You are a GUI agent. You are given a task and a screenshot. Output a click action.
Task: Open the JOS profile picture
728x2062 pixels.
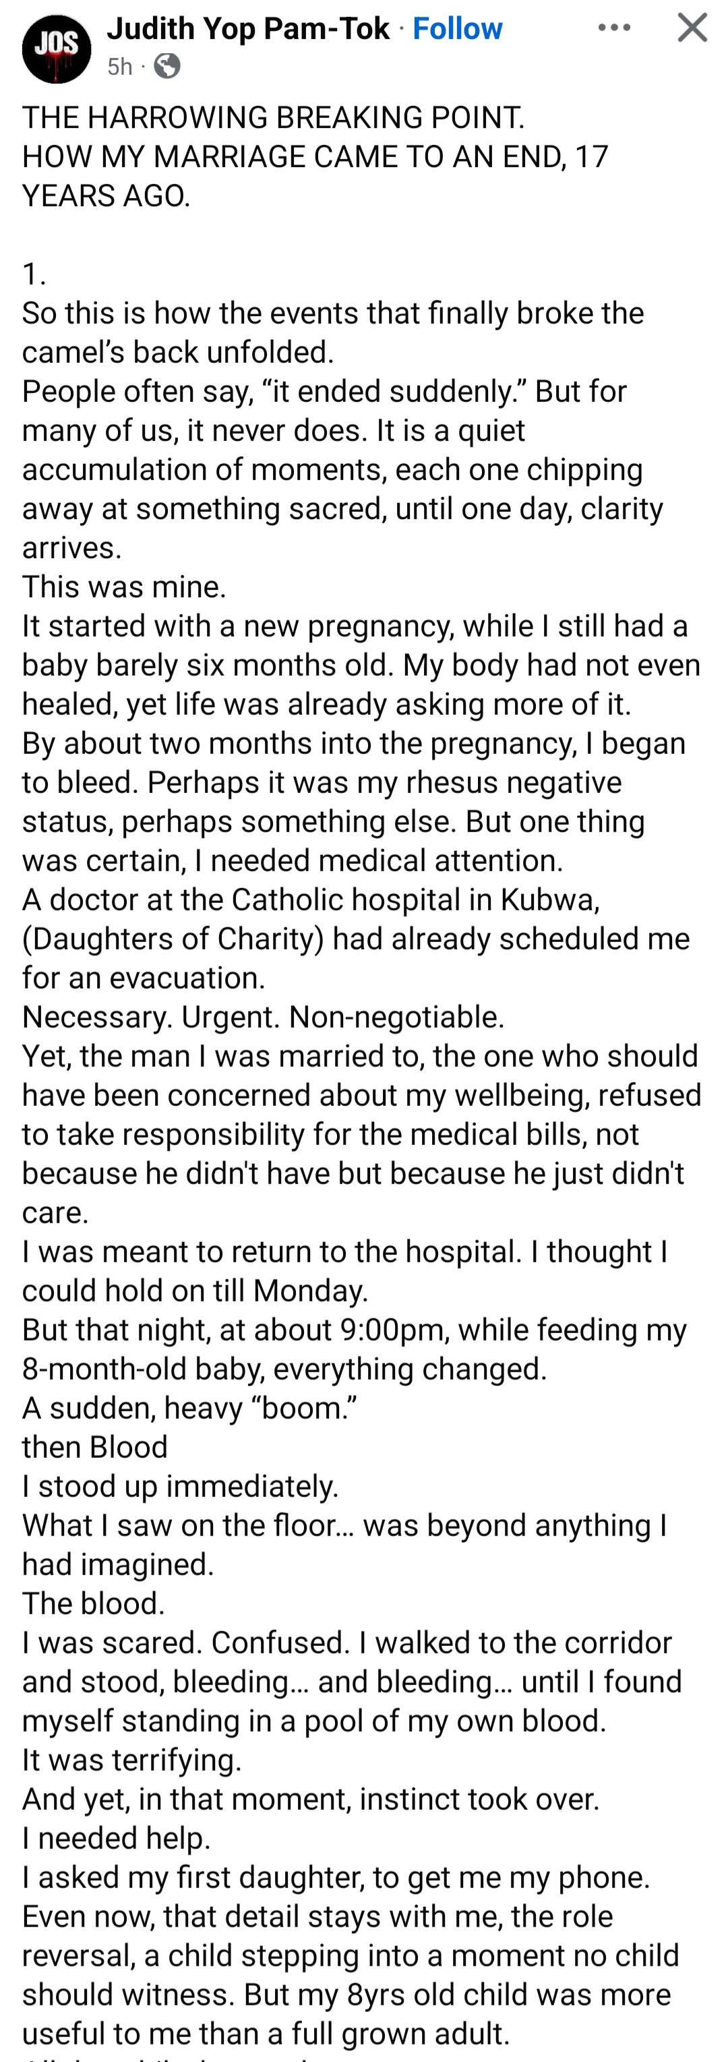(56, 49)
